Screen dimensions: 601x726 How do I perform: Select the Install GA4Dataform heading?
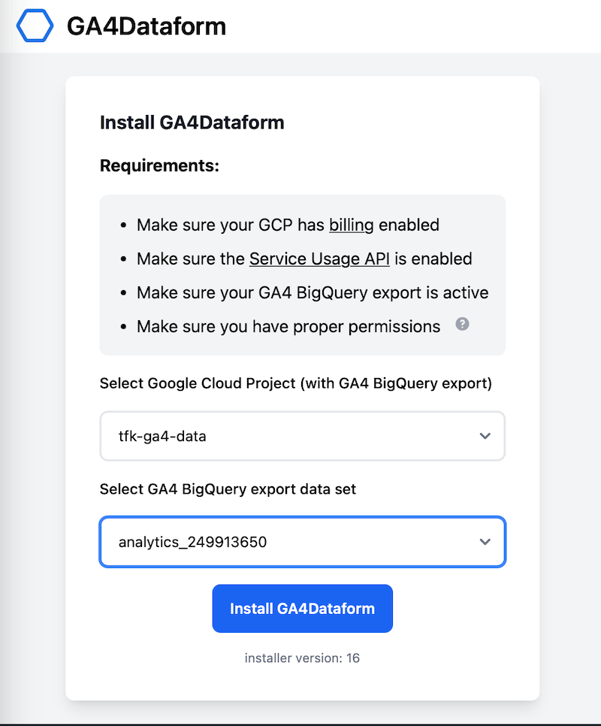[x=192, y=122]
